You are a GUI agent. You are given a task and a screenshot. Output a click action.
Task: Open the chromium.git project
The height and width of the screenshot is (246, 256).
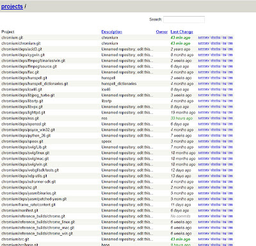(12, 38)
